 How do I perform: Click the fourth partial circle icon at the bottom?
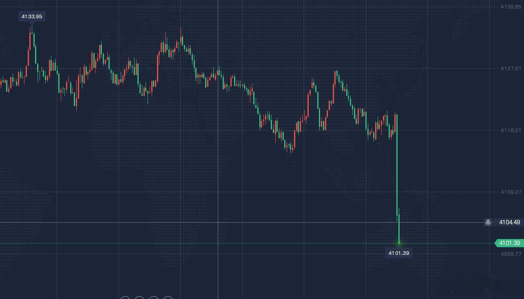pyautogui.click(x=168, y=297)
